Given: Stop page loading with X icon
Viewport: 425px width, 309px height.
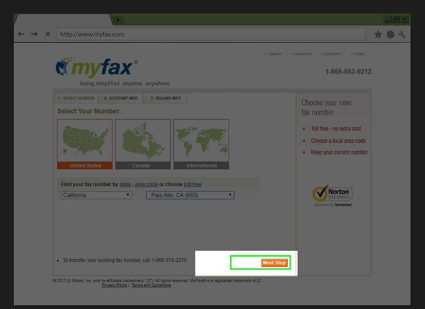Looking at the screenshot, I should pyautogui.click(x=48, y=34).
